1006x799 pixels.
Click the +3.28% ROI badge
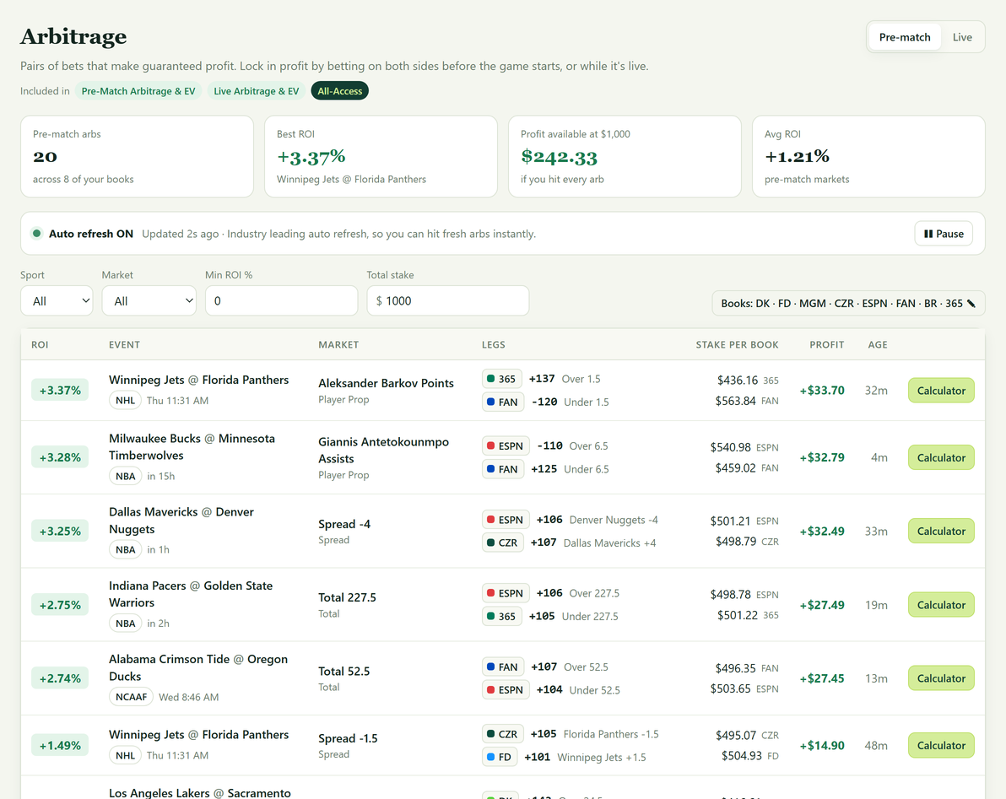(x=60, y=458)
